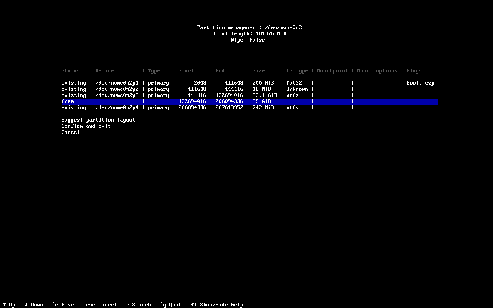This screenshot has height=308, width=493.
Task: Click the / Search shortcut hint
Action: tap(138, 305)
